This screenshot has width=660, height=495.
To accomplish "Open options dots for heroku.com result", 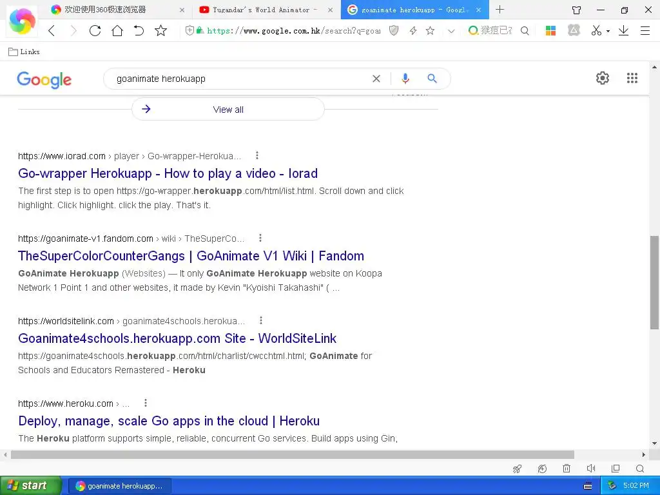I will [146, 403].
